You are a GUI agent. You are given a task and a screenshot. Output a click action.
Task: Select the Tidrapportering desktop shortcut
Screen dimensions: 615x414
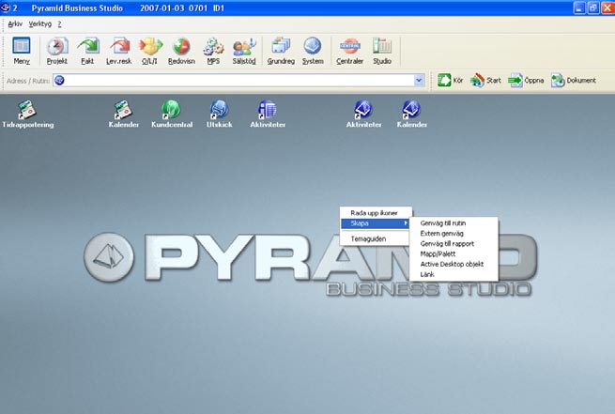point(28,115)
